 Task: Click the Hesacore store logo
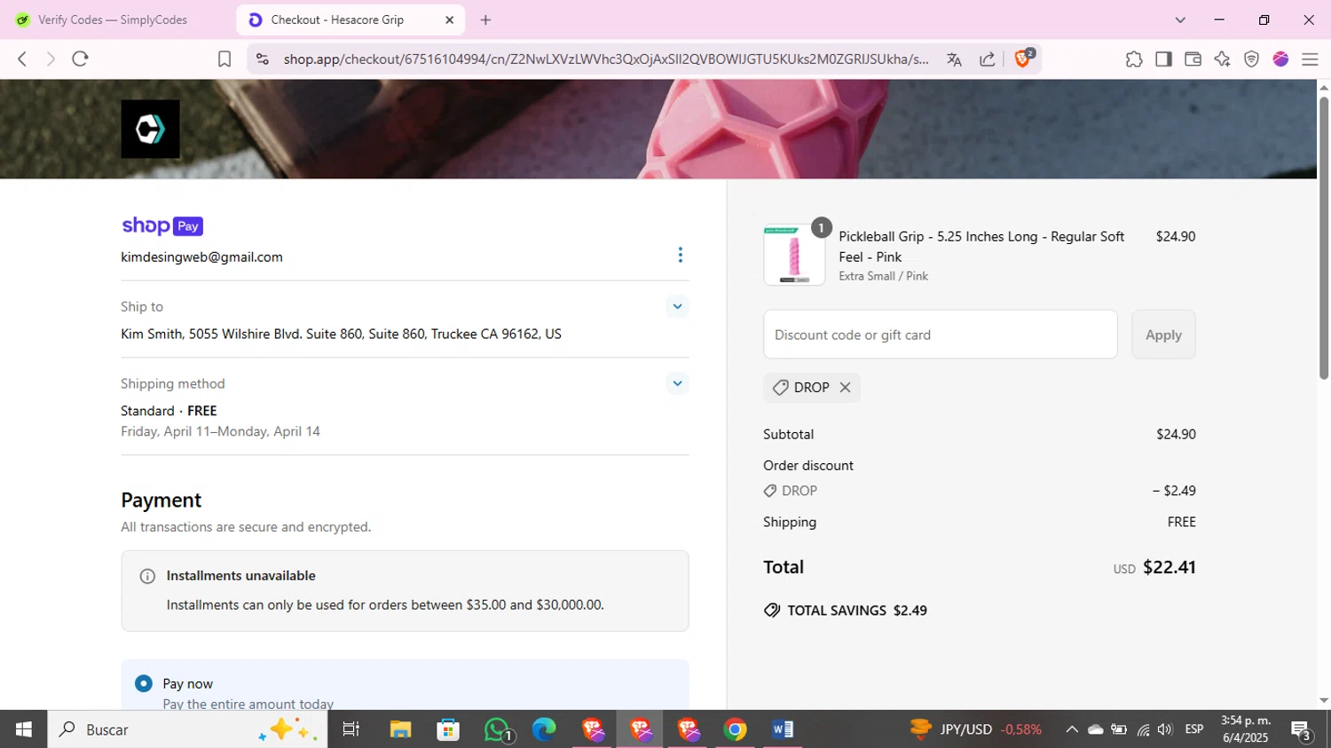click(x=150, y=130)
